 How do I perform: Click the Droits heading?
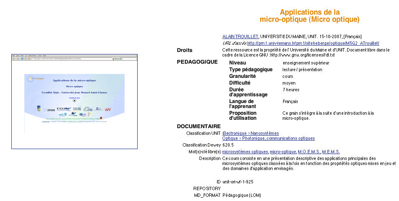(185, 50)
